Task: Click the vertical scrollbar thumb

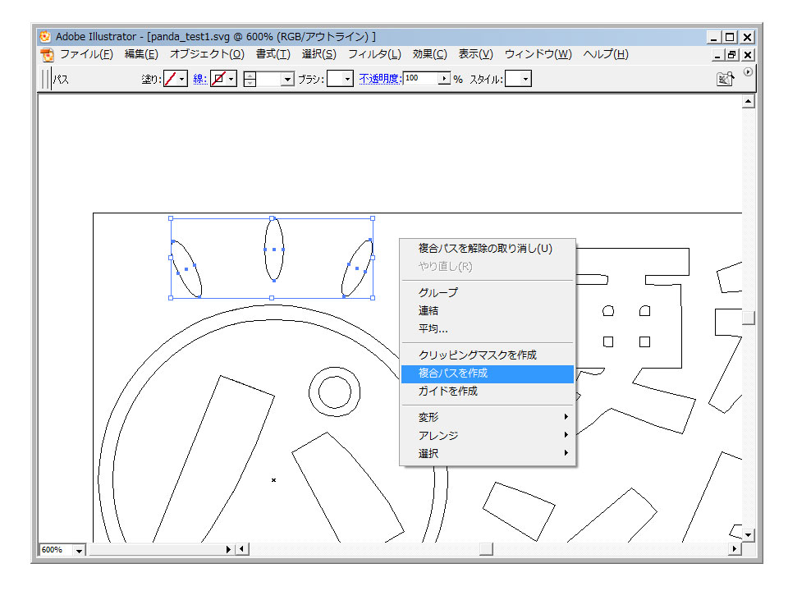Action: click(x=749, y=318)
